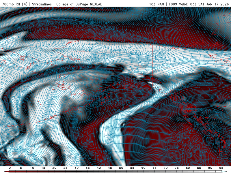Image resolution: width=231 pixels, height=173 pixels.
Task: Click the 20 value on color scale
Action: [x=54, y=168]
